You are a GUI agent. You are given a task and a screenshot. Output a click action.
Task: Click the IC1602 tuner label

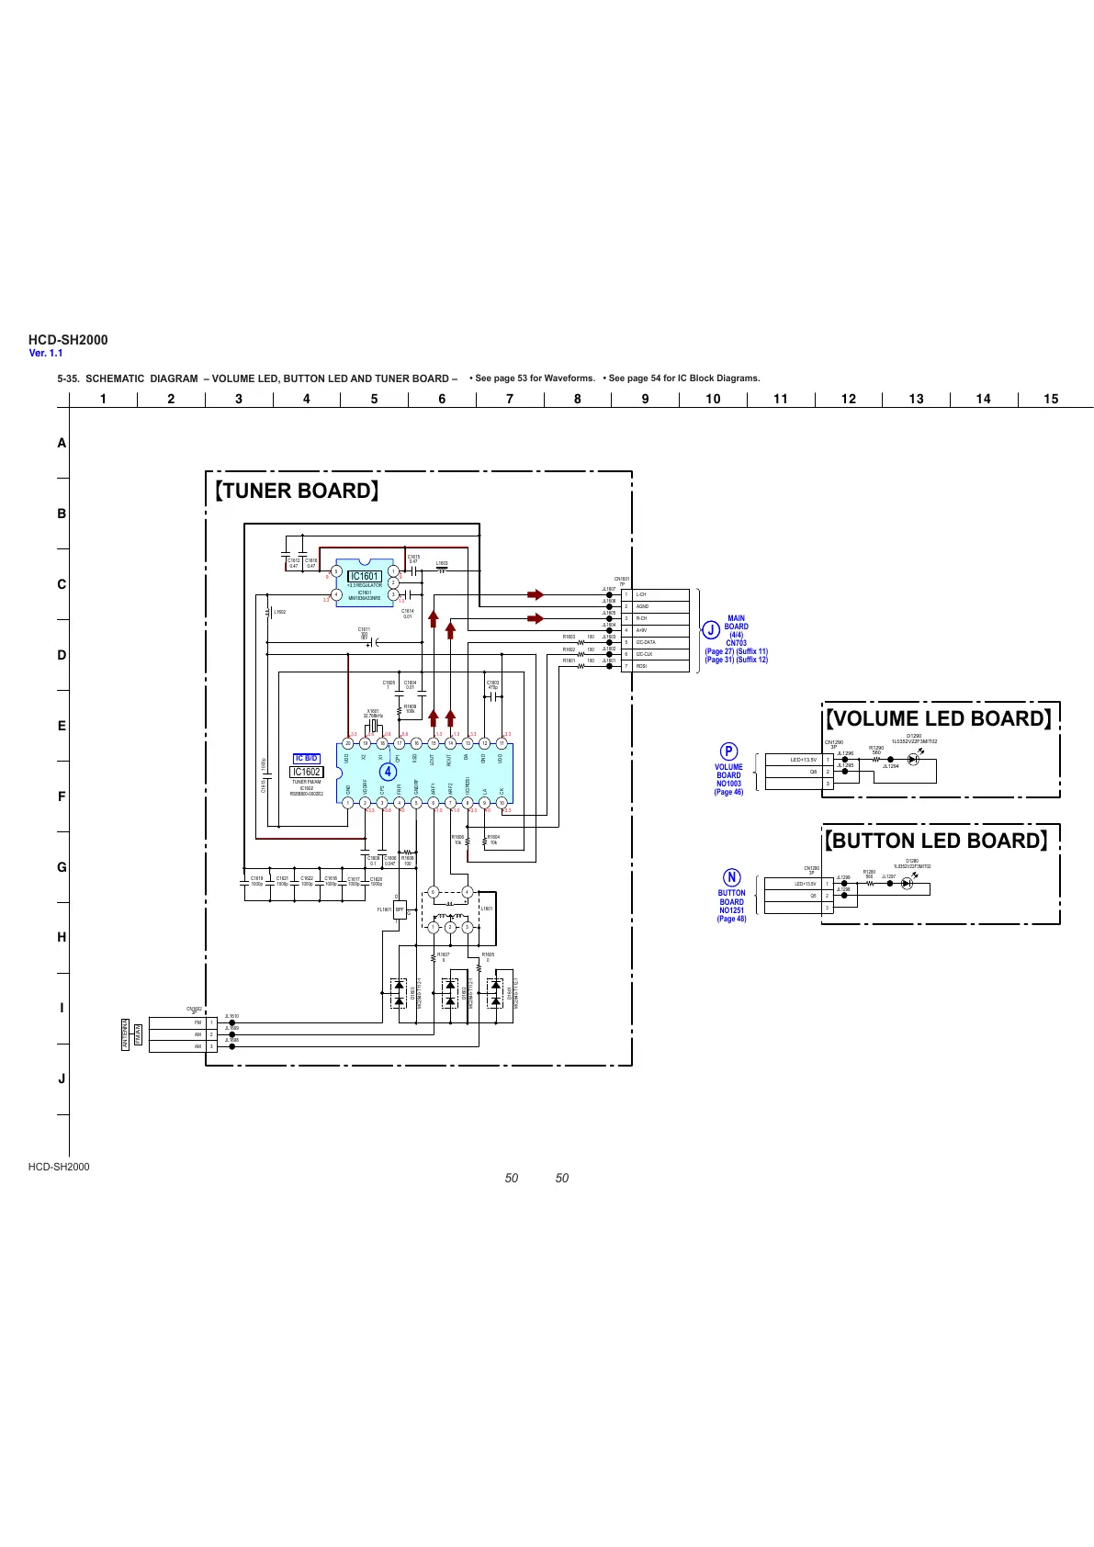tap(307, 772)
